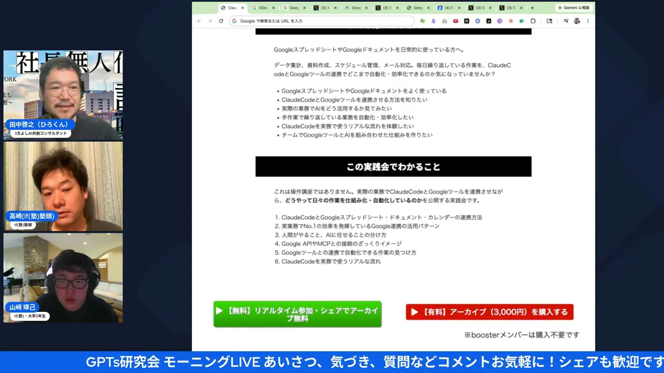Click 高崎(if塾)塾頭 video feed thumbnail
664x373 pixels.
[63, 186]
